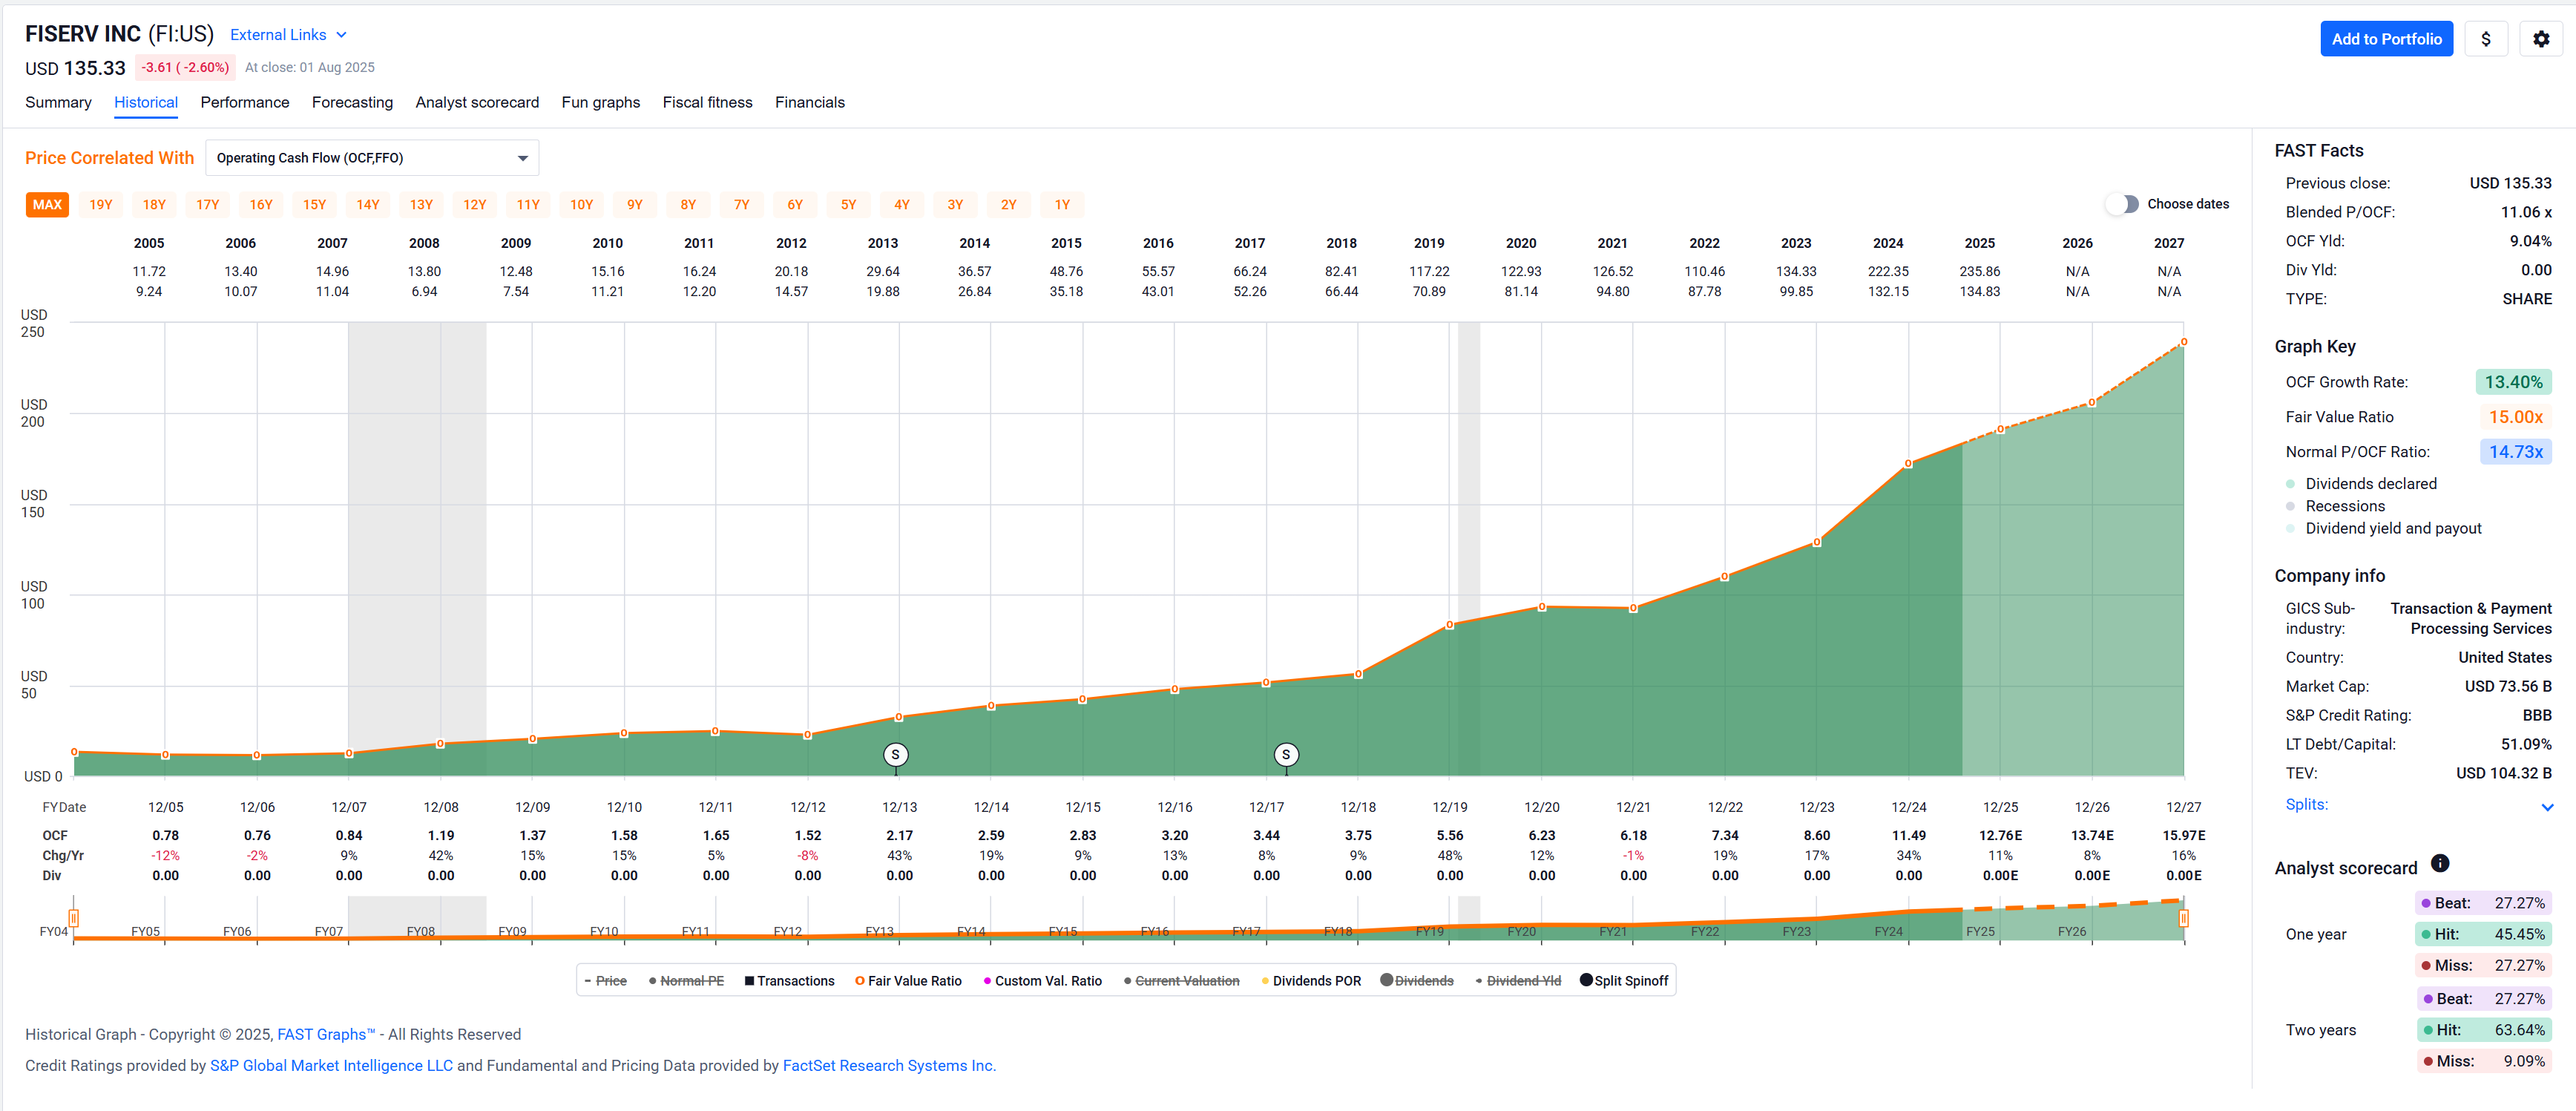The width and height of the screenshot is (2576, 1111).
Task: Click the One year Hit 45.45% badge
Action: [2483, 934]
